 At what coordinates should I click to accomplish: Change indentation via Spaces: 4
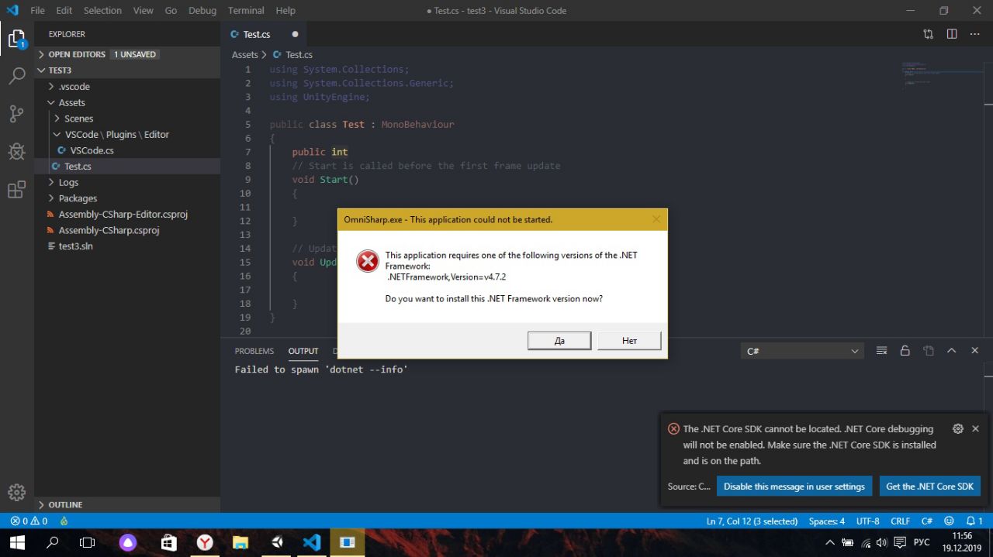(827, 521)
